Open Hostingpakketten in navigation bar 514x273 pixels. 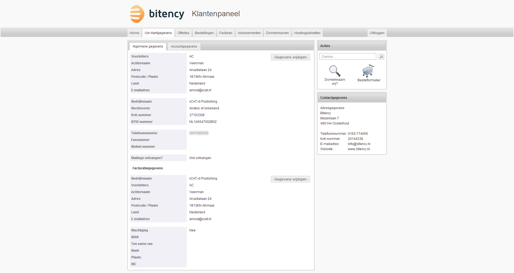pyautogui.click(x=307, y=33)
